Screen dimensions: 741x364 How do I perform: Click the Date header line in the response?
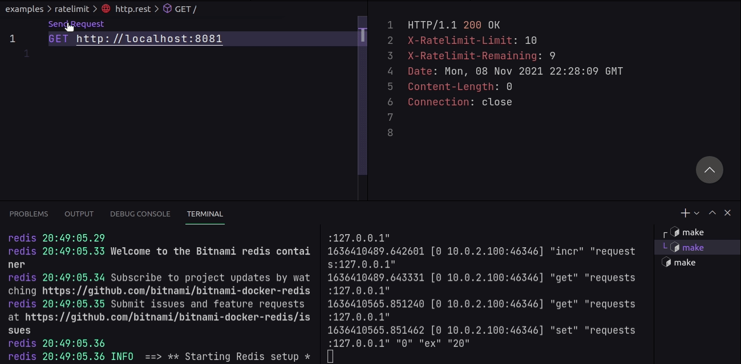pyautogui.click(x=515, y=71)
